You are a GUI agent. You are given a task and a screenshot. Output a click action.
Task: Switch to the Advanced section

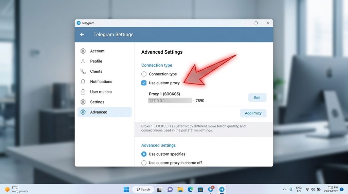pyautogui.click(x=105, y=112)
